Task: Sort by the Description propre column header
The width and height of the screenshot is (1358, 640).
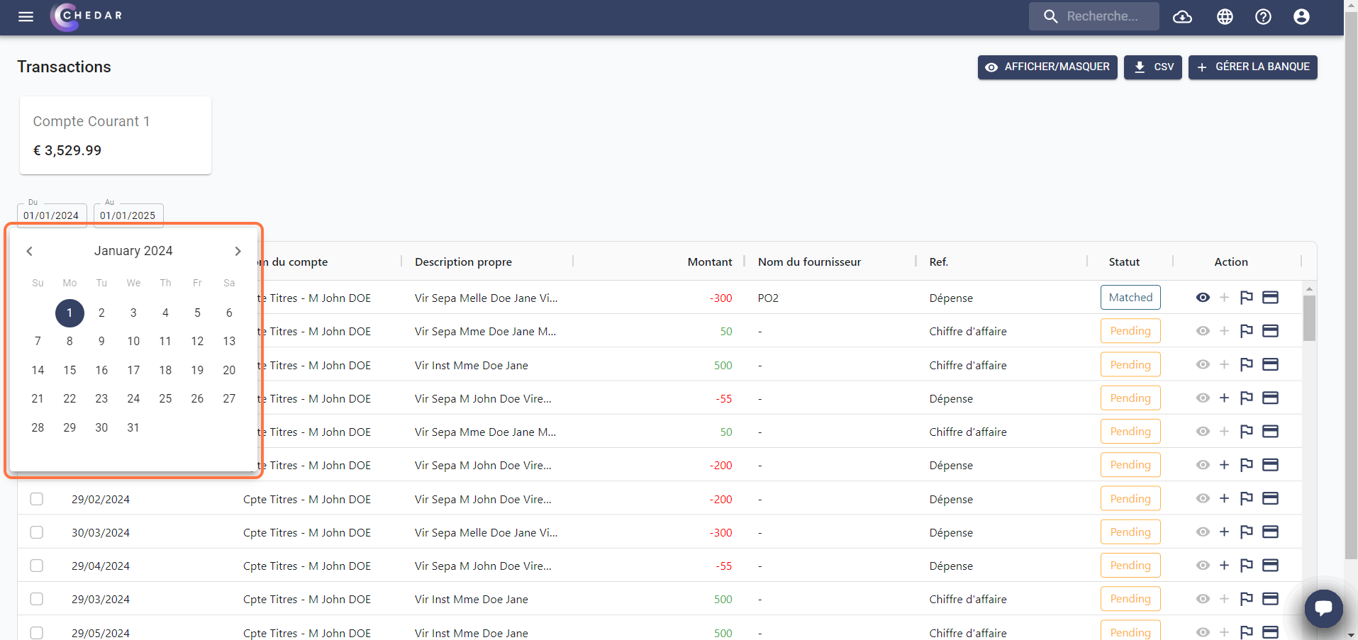Action: click(463, 262)
